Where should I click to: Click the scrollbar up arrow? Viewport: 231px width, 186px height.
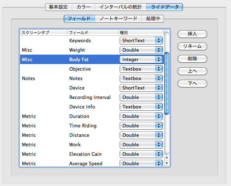pos(167,158)
